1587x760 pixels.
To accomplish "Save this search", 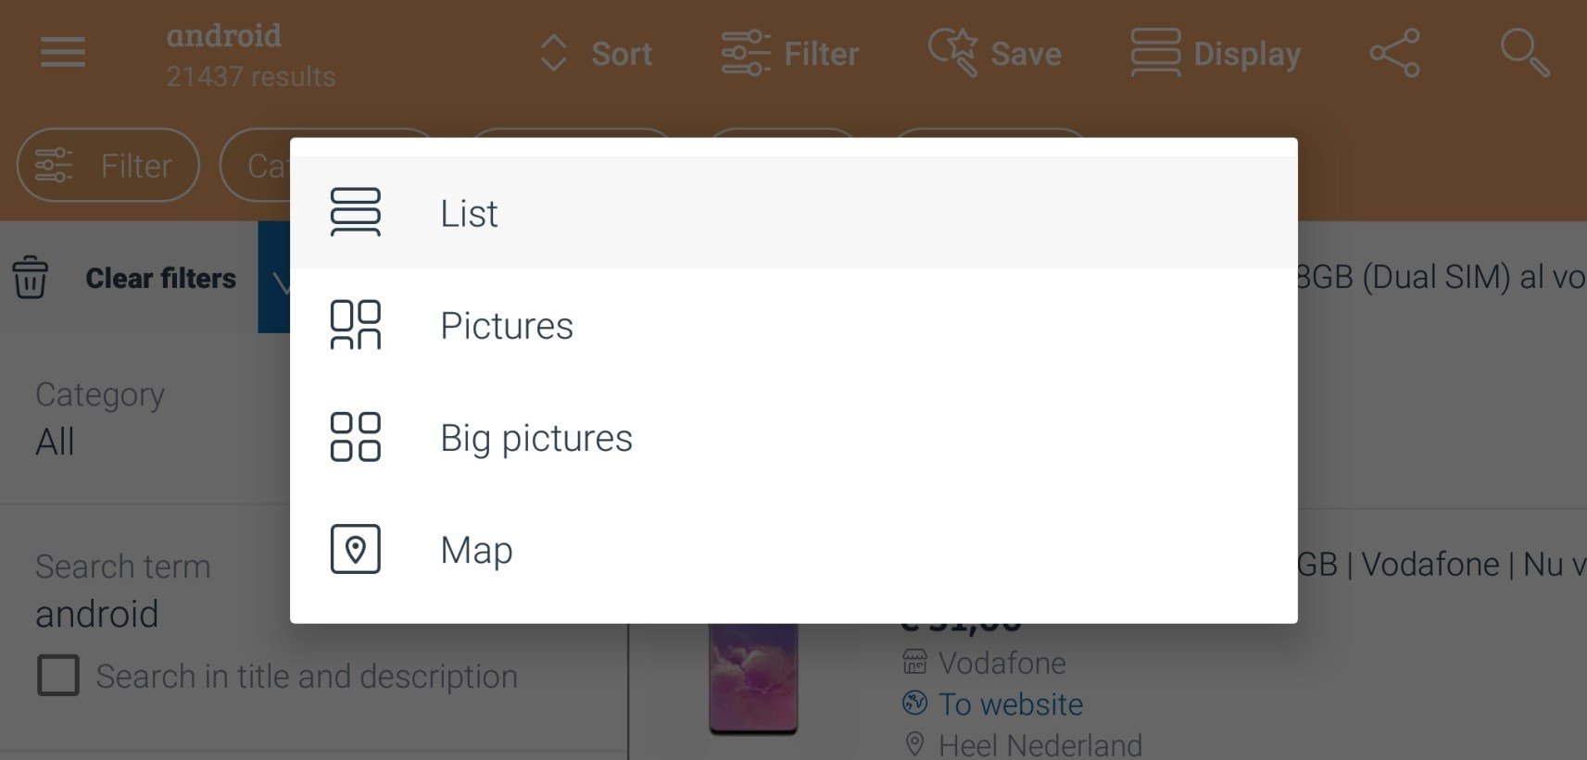I will click(x=995, y=53).
